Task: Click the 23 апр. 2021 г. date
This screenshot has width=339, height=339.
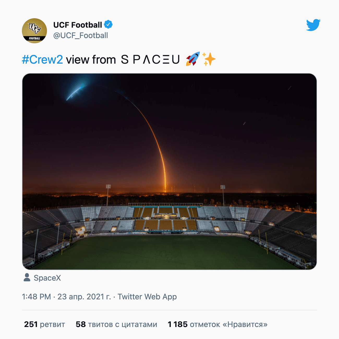Action: tap(84, 297)
